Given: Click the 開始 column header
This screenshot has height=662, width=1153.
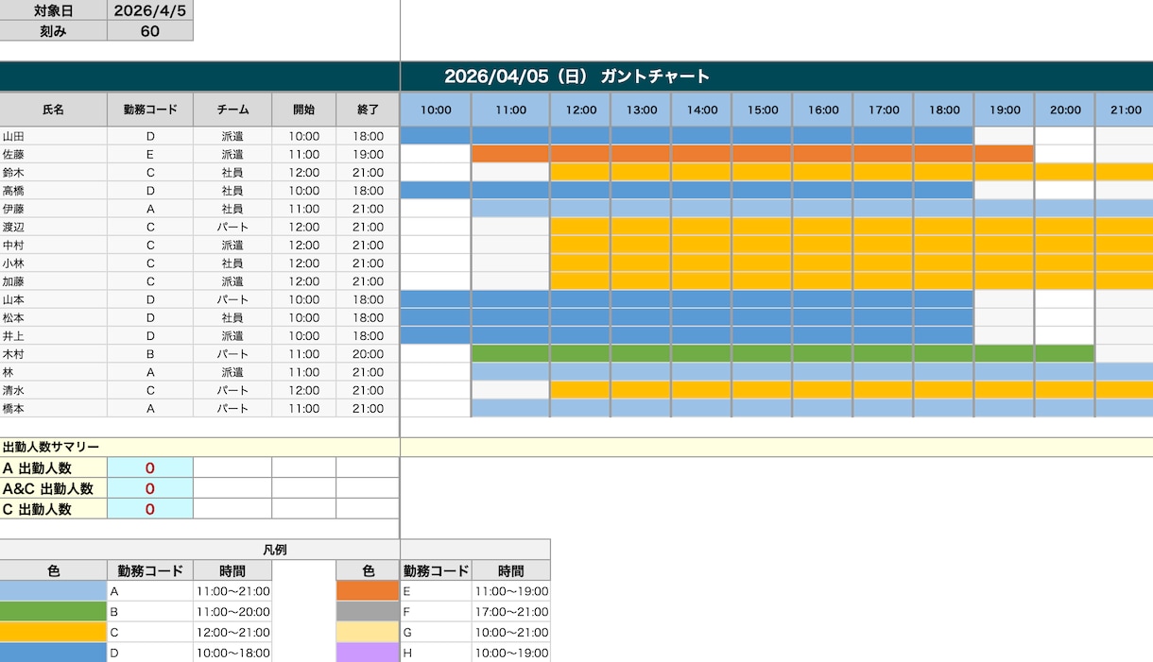Looking at the screenshot, I should [x=304, y=110].
